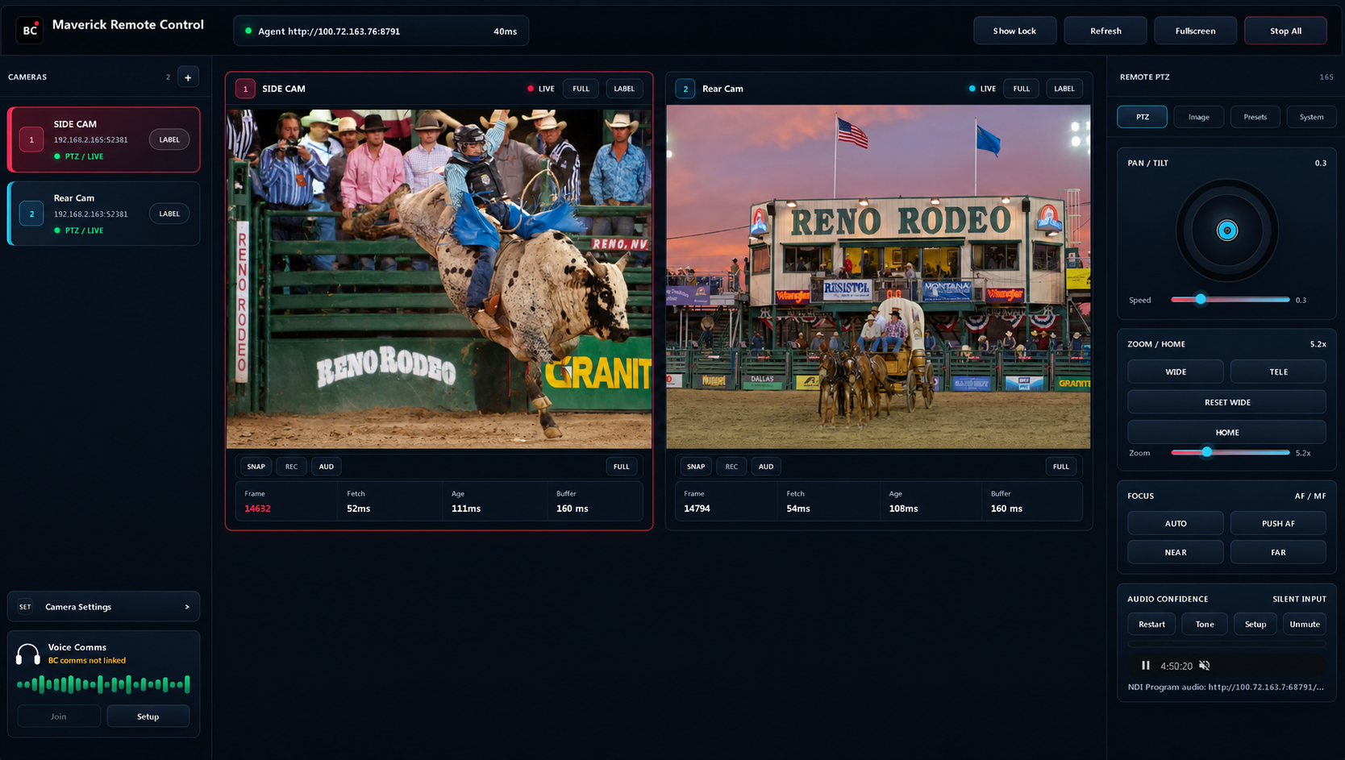Screen dimensions: 1345x760
Task: Open the Image tab
Action: tap(1199, 117)
